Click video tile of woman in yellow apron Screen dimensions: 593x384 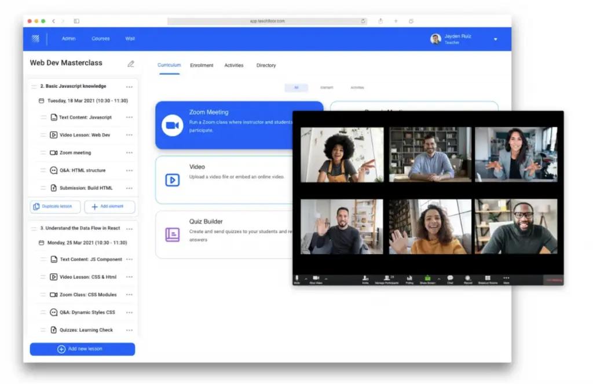click(342, 155)
